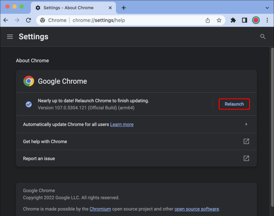Click the address bar URL field
Viewport: 274px width, 216px height.
point(99,21)
